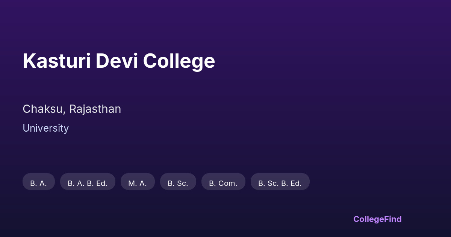Click "B. Ed." inside the B. A. B. Ed. tag
451x237 pixels.
97,183
